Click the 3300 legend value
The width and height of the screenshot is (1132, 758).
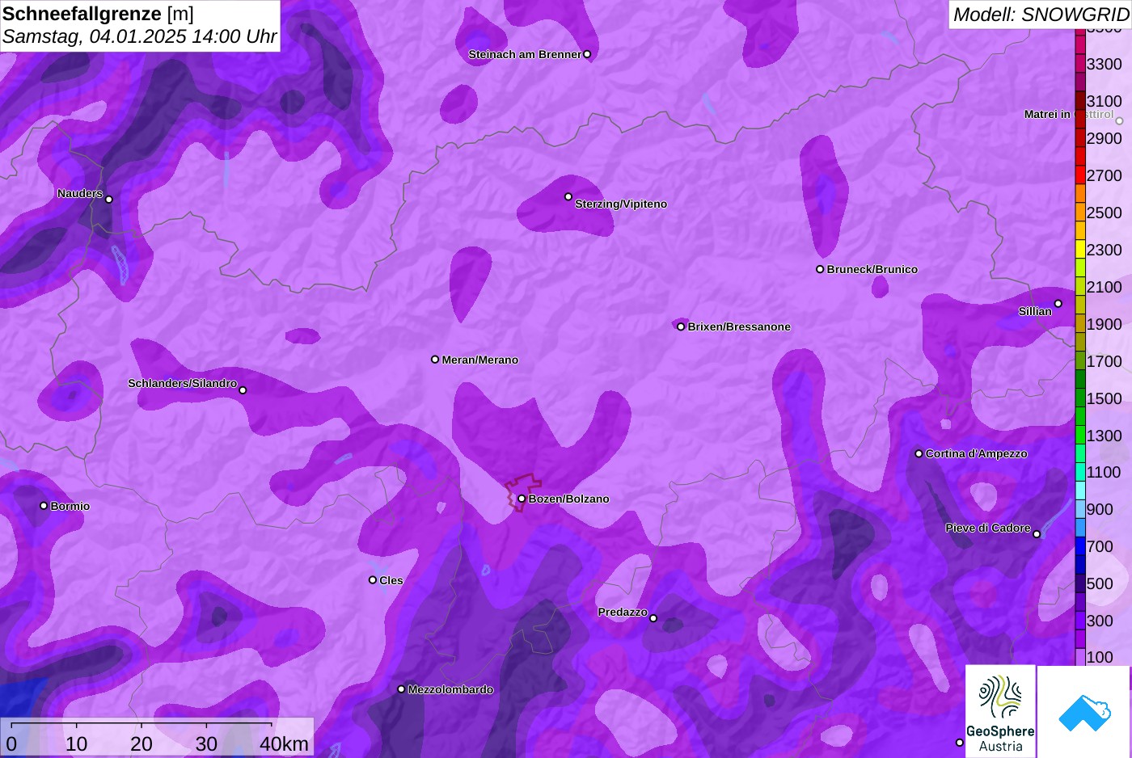(x=1105, y=64)
